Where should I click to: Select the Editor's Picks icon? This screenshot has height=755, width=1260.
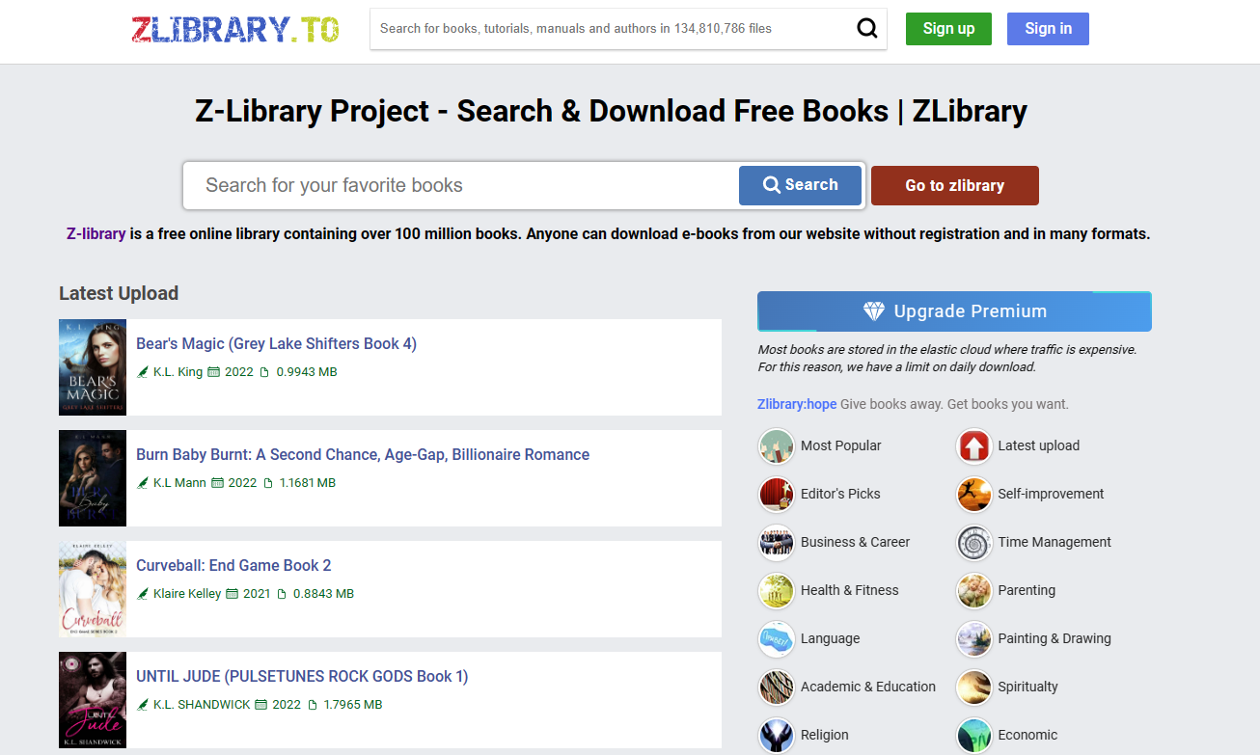[777, 494]
